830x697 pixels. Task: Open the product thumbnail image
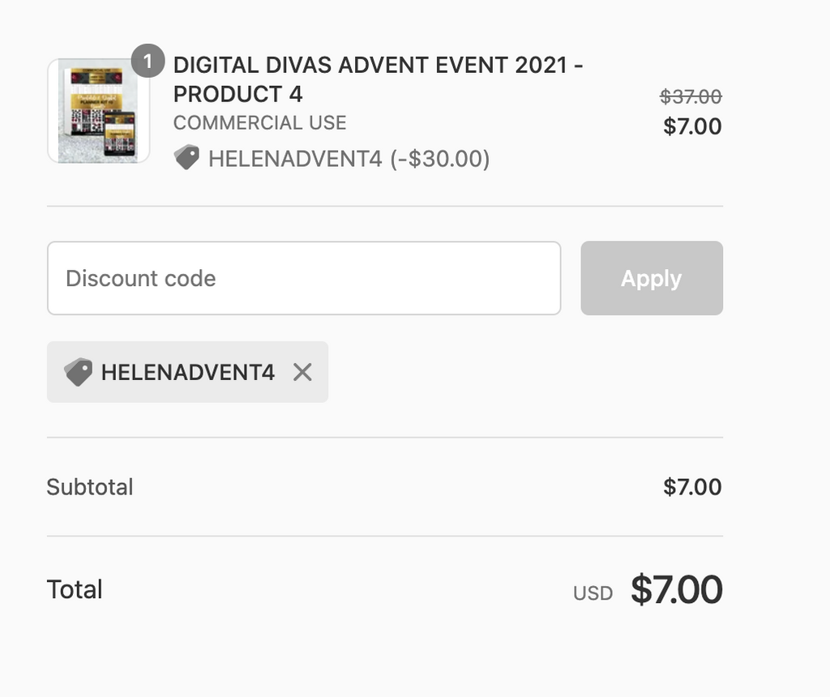coord(99,111)
